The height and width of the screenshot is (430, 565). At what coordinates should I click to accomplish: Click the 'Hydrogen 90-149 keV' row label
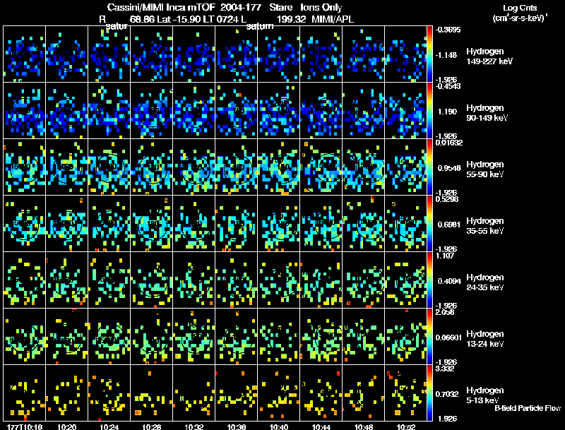coord(487,113)
